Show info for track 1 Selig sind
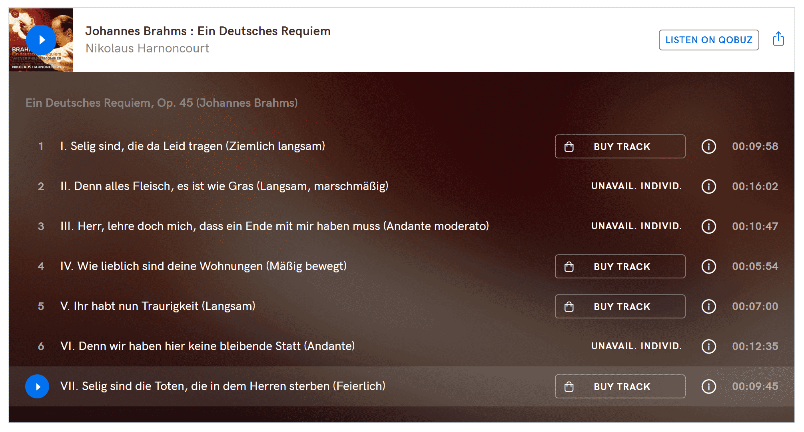 point(708,146)
